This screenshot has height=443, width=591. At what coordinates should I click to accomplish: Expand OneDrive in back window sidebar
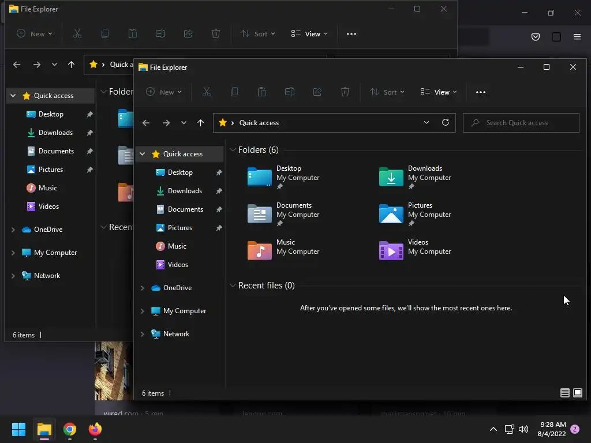13,230
